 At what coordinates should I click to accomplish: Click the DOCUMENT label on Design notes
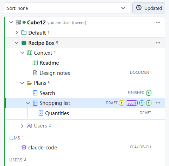click(x=140, y=72)
